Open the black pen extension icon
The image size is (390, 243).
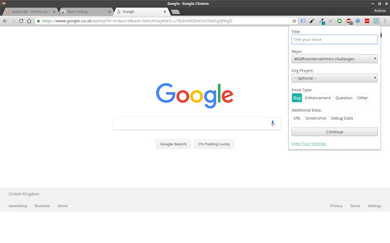point(312,21)
